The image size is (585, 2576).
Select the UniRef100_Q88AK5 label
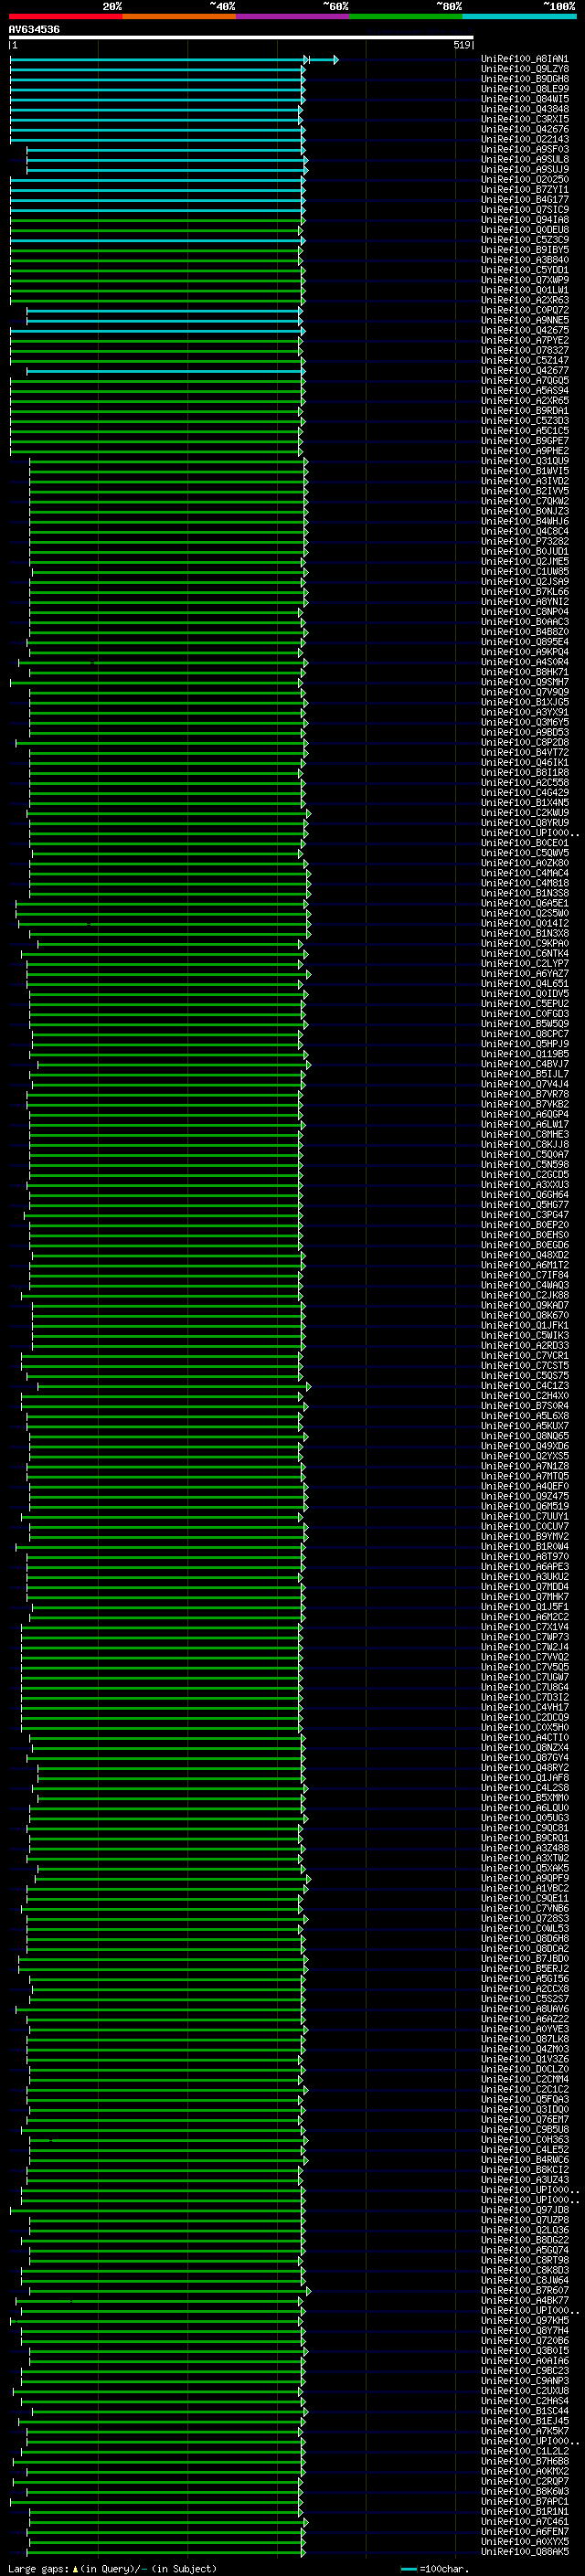pos(525,2552)
